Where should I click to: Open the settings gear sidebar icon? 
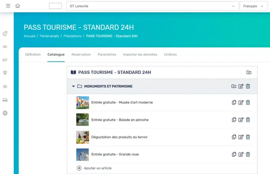tap(5, 113)
